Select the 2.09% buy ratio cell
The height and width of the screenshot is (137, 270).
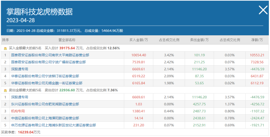pyautogui.click(x=169, y=76)
